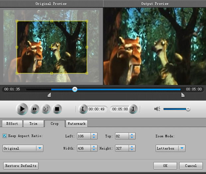Click the Top value input field

122,136
